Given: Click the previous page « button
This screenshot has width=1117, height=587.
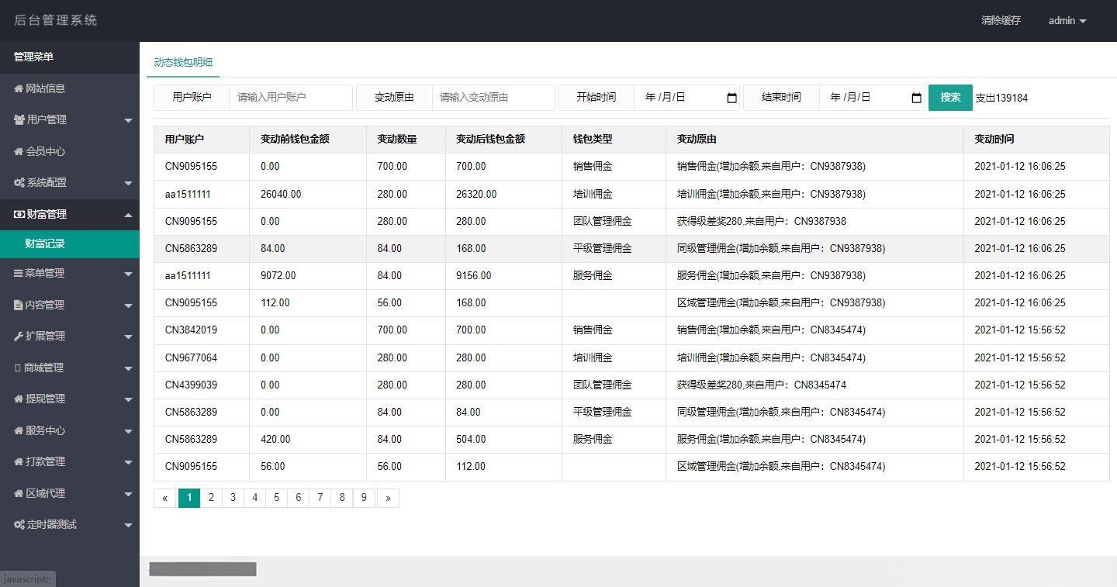Looking at the screenshot, I should [164, 498].
